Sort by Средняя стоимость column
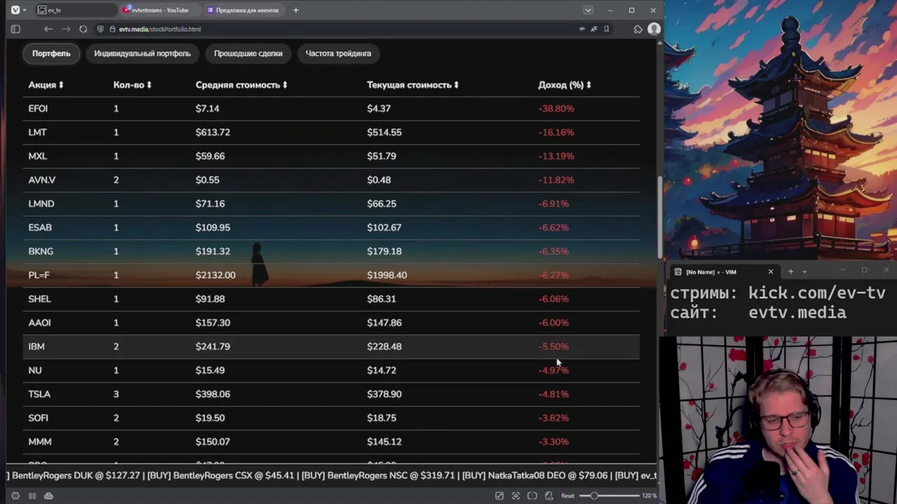The width and height of the screenshot is (897, 504). click(241, 85)
